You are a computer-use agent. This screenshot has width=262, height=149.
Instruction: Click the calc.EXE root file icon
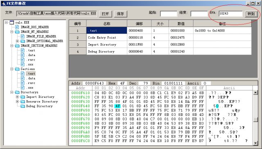pos(12,23)
